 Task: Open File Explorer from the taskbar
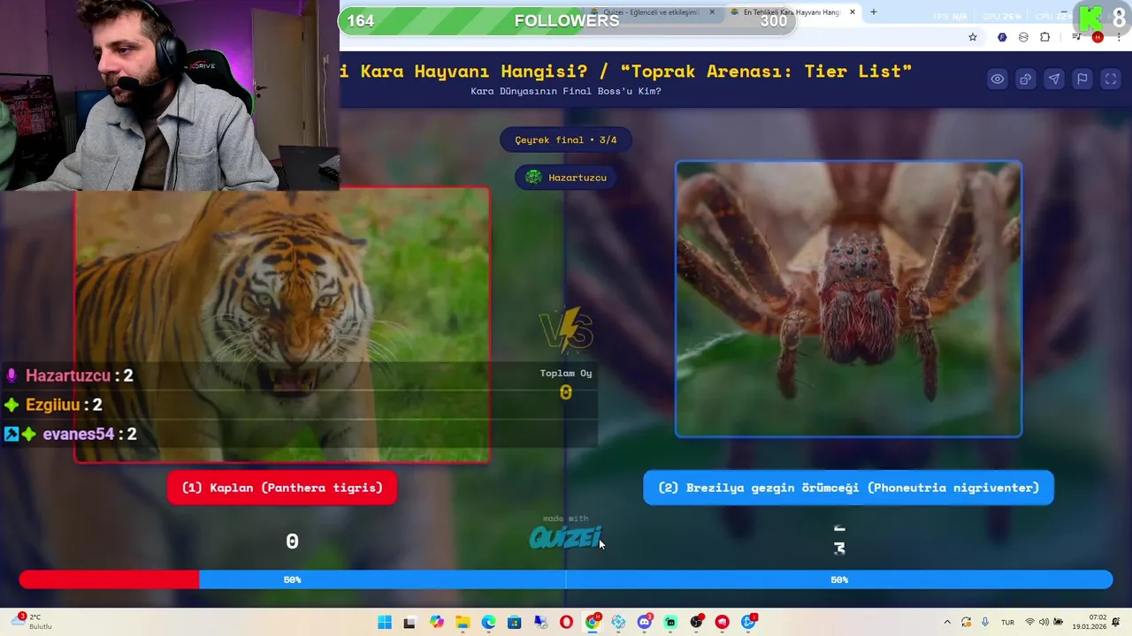pyautogui.click(x=463, y=622)
